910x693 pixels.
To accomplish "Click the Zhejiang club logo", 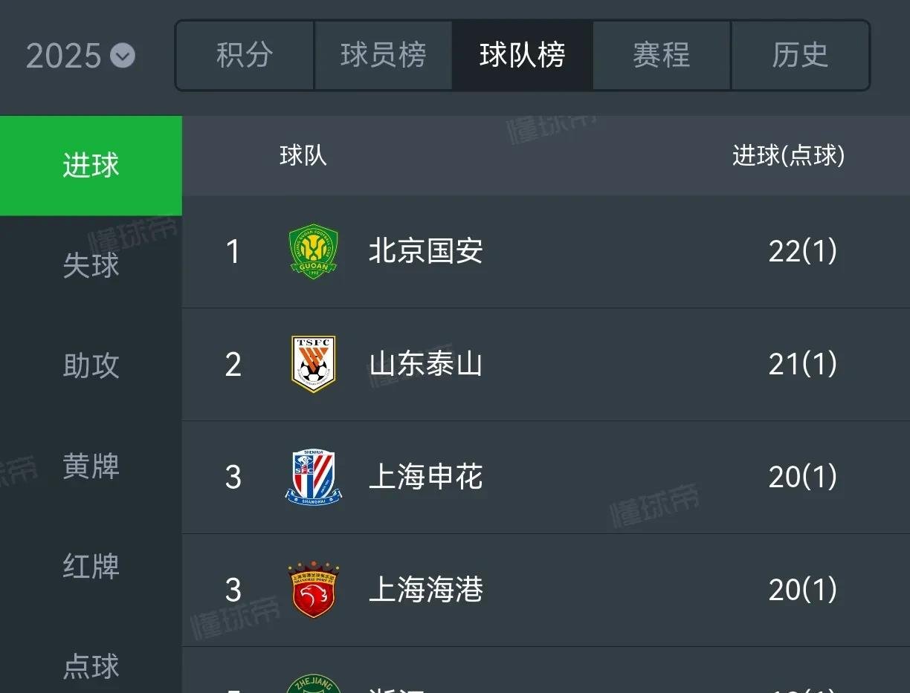I will 313,685.
